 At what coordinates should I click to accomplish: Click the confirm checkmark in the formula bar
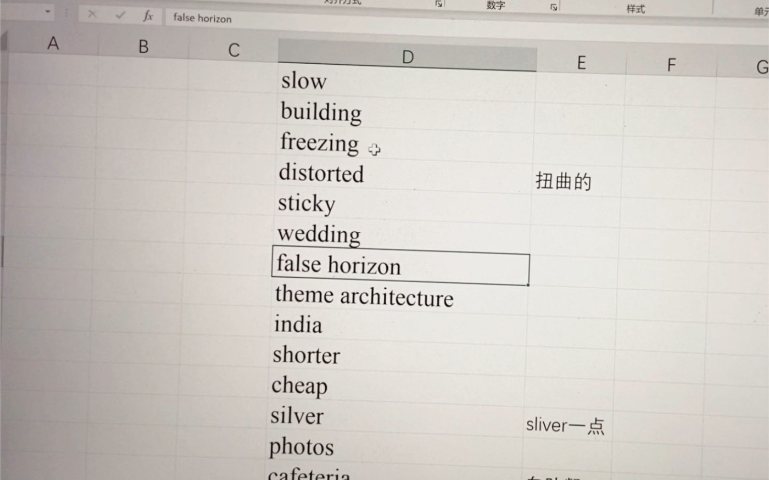[120, 15]
